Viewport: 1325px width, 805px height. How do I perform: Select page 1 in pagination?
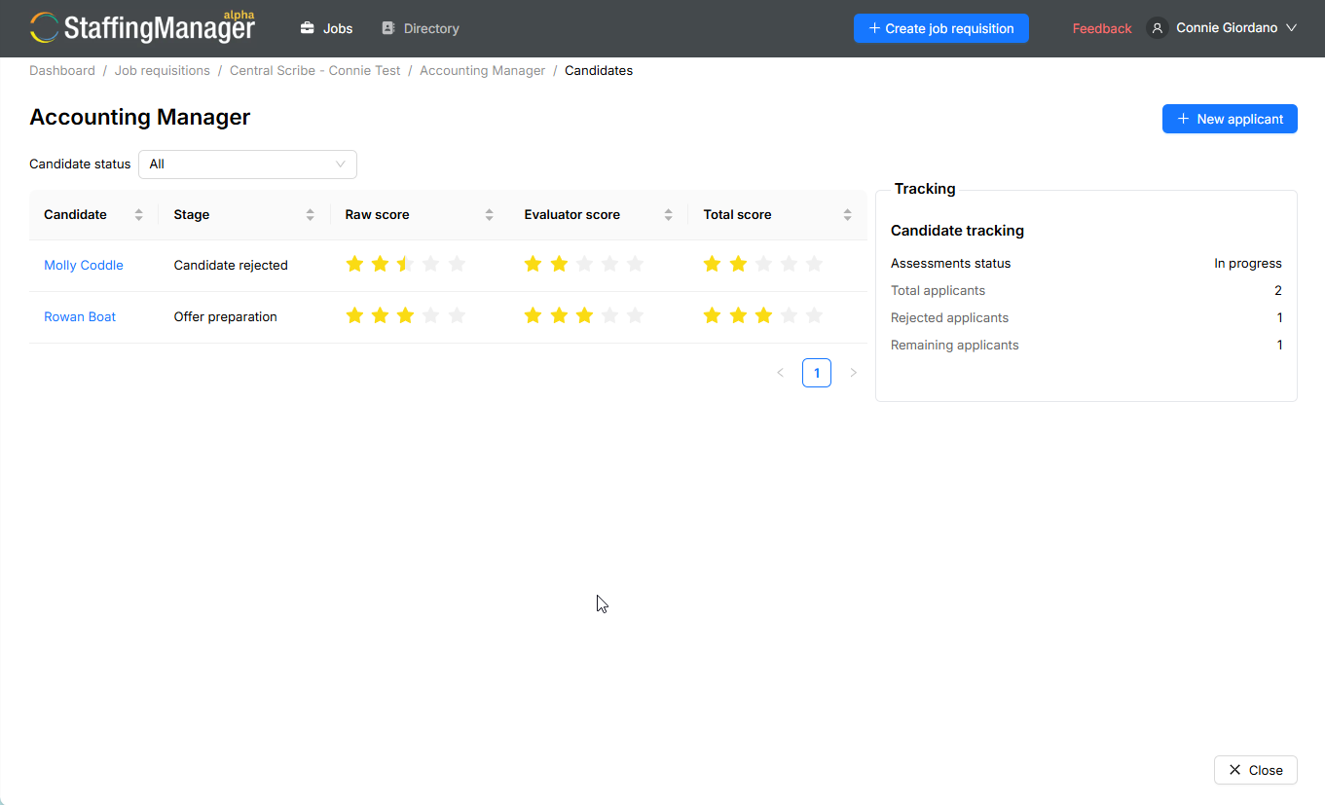(817, 373)
